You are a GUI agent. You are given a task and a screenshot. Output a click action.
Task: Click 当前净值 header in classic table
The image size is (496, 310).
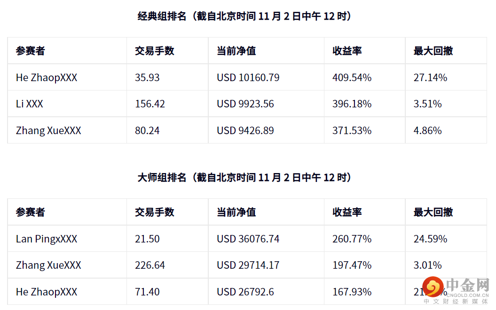point(236,51)
